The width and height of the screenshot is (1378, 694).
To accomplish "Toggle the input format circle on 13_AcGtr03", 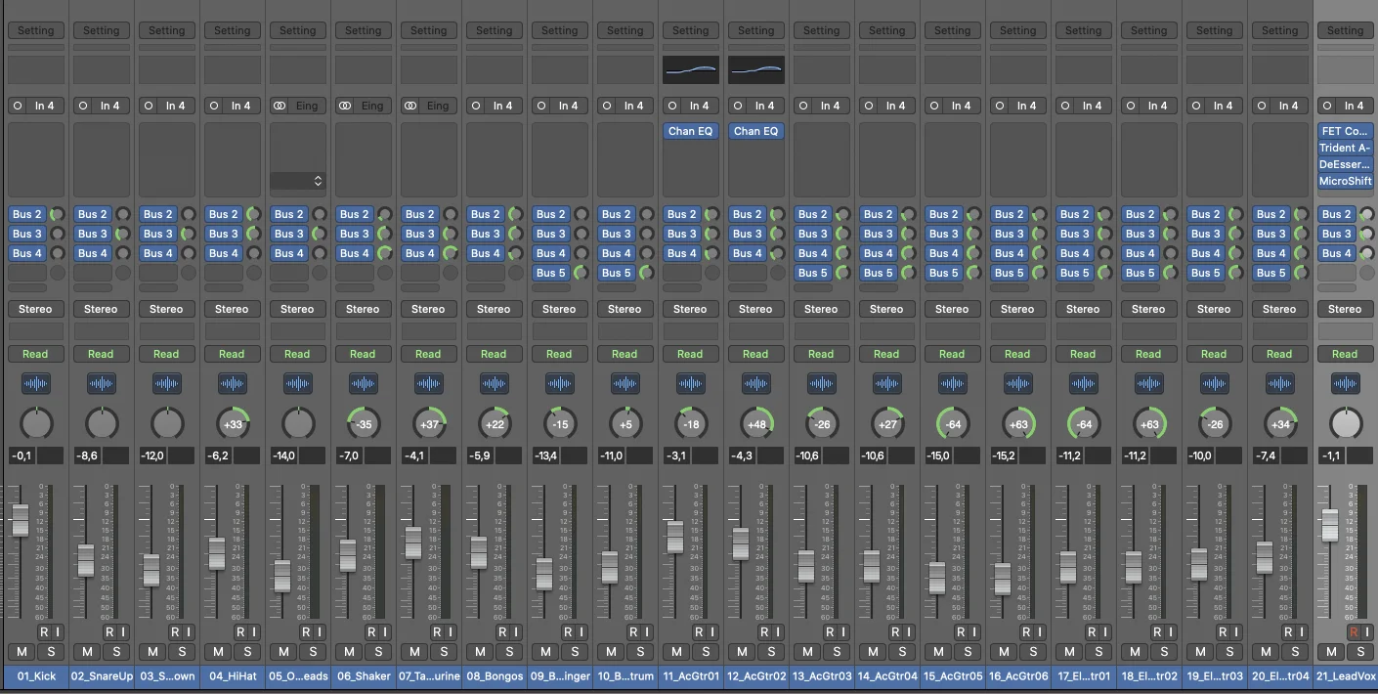I will tap(803, 106).
